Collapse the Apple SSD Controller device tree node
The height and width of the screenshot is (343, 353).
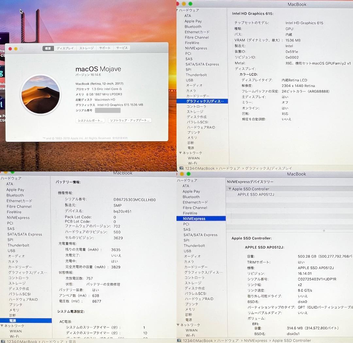tap(230, 189)
